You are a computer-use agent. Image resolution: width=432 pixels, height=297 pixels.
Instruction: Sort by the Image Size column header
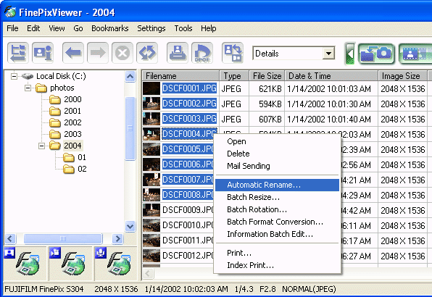click(x=403, y=75)
